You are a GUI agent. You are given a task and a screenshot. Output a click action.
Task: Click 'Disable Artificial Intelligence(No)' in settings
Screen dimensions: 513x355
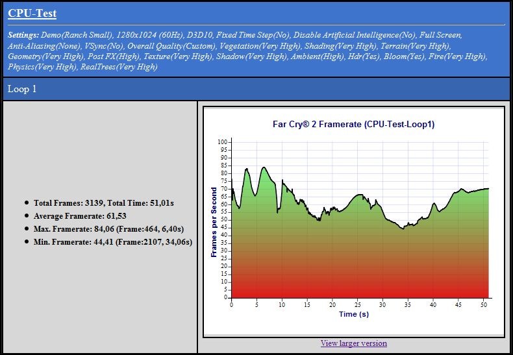tap(355, 35)
